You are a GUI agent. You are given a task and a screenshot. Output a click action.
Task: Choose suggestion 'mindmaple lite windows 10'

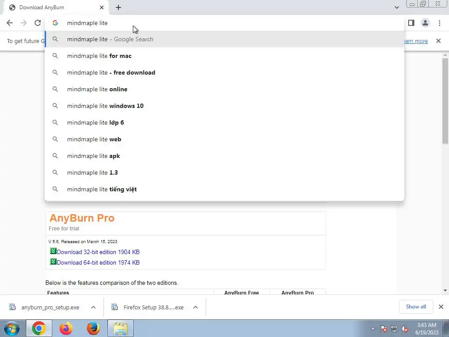coord(224,106)
